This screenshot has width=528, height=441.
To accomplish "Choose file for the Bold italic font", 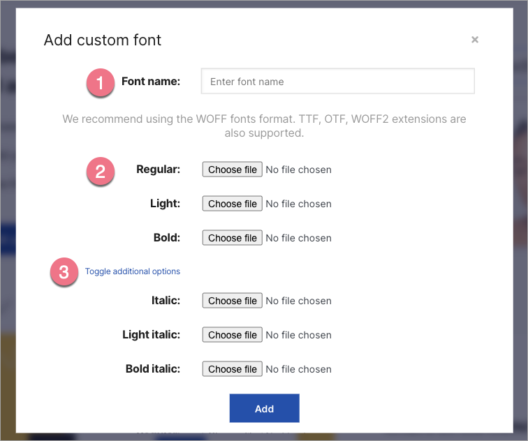I will coord(233,369).
